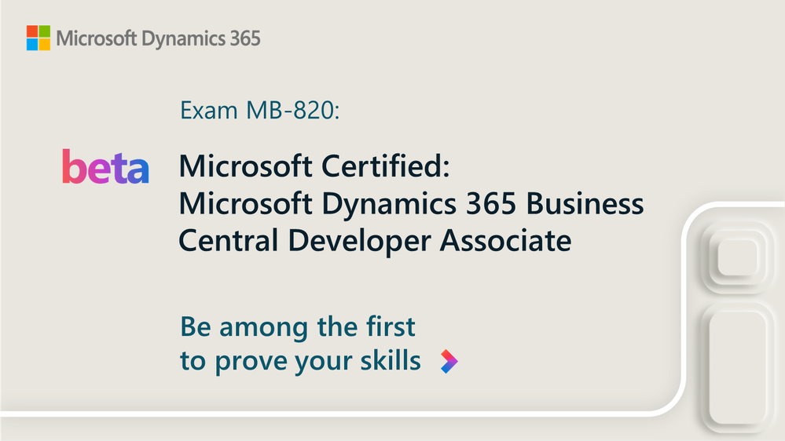
Task: Click the gradient beta badge
Action: [105, 166]
